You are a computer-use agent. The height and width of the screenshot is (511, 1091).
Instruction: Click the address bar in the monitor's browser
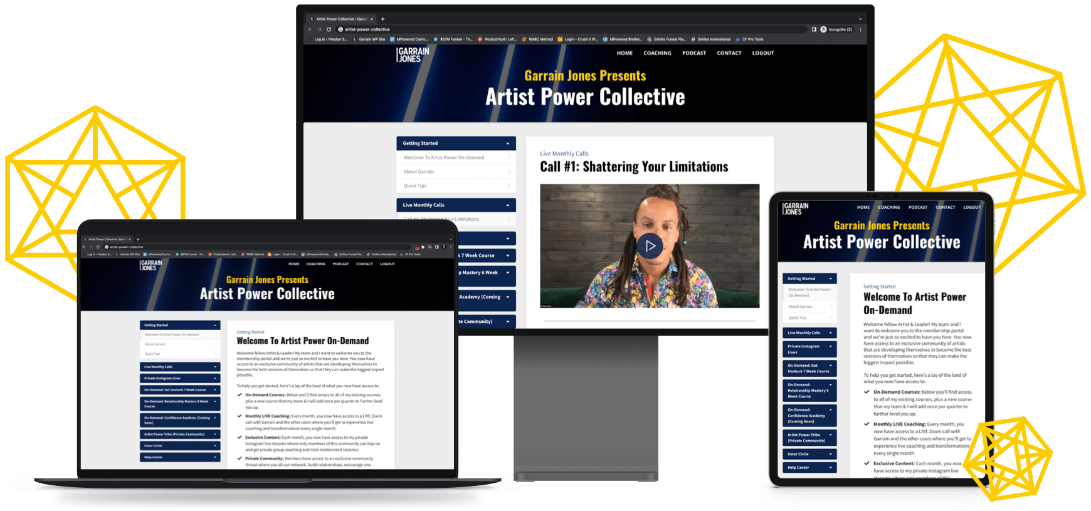564,29
